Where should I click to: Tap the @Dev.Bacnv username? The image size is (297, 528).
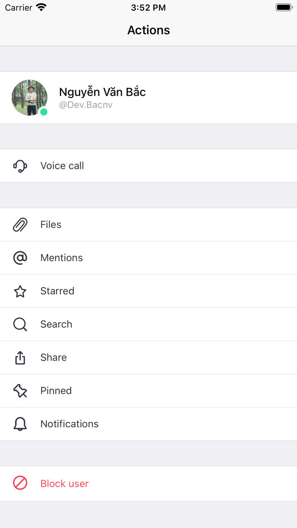86,105
